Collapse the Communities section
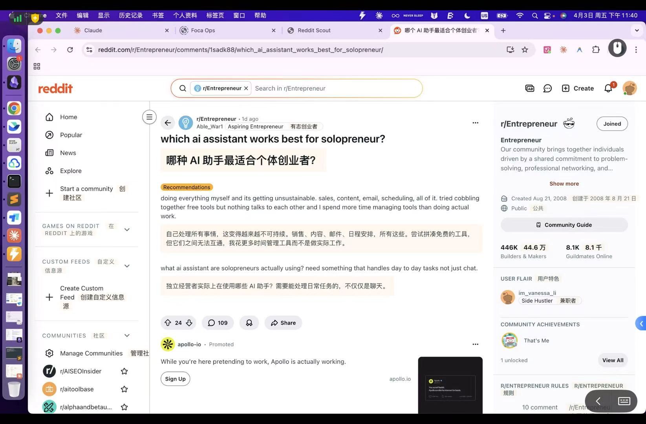 click(127, 336)
